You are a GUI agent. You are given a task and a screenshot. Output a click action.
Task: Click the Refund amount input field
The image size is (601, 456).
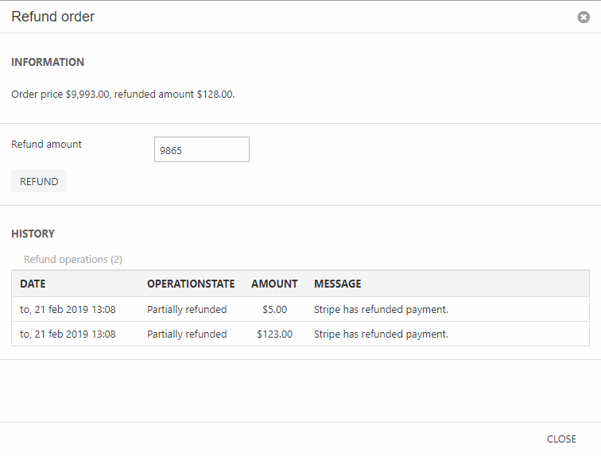click(x=201, y=149)
